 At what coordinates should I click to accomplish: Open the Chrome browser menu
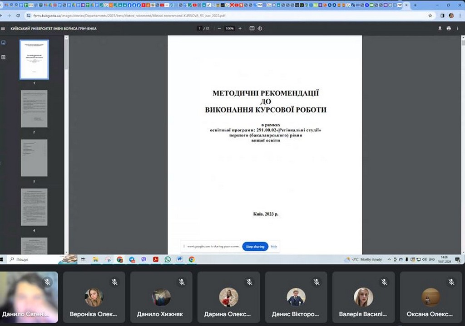coord(460,15)
